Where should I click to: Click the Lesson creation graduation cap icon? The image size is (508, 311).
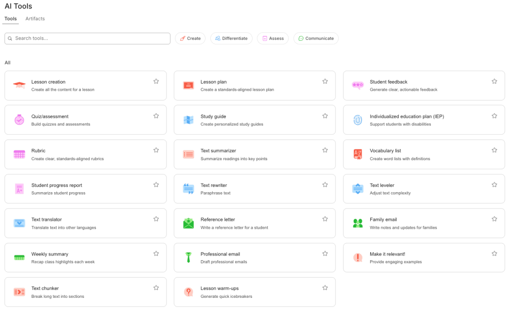coord(19,86)
